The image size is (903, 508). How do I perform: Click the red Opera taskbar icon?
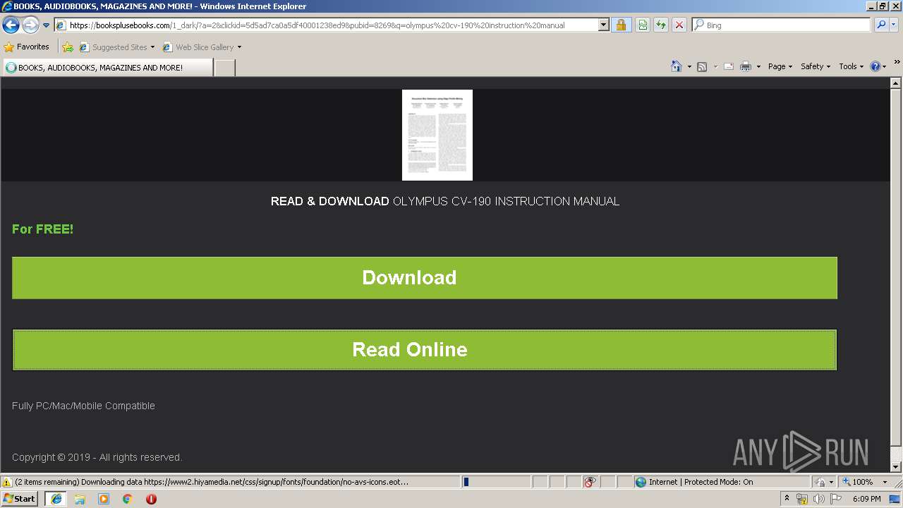tap(151, 499)
